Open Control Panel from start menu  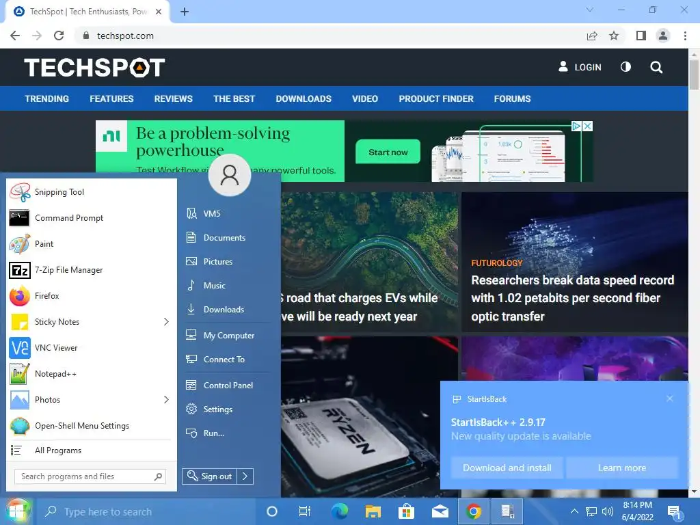(227, 386)
